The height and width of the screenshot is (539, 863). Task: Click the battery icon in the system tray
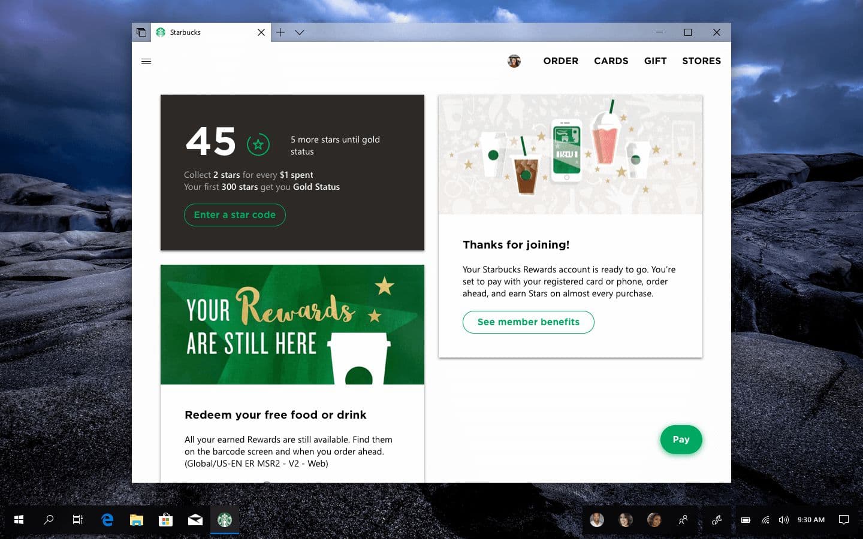(745, 520)
